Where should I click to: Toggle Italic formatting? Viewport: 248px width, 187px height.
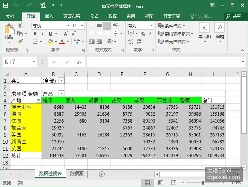(x=43, y=34)
